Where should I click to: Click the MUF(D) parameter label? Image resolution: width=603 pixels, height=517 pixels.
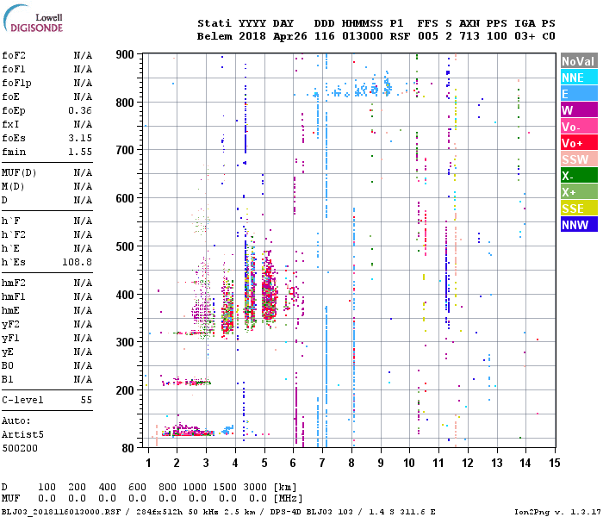[x=19, y=172]
